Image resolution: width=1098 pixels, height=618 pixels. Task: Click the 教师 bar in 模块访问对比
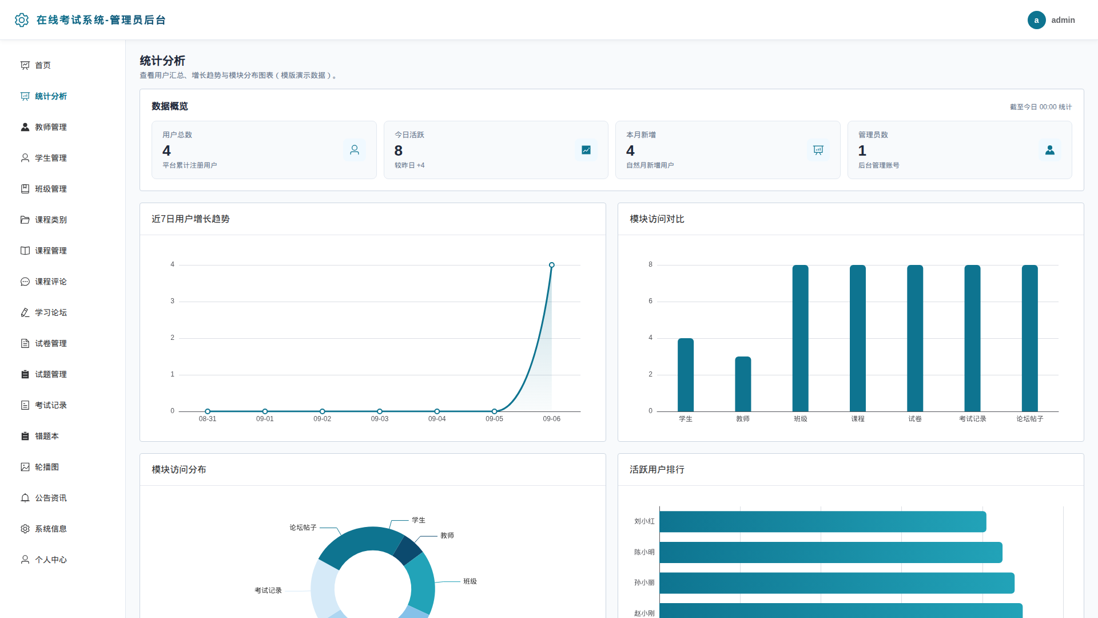[x=743, y=384]
